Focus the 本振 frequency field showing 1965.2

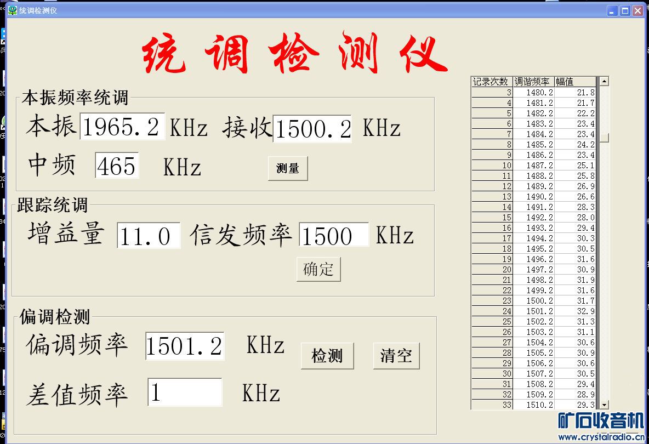[122, 126]
